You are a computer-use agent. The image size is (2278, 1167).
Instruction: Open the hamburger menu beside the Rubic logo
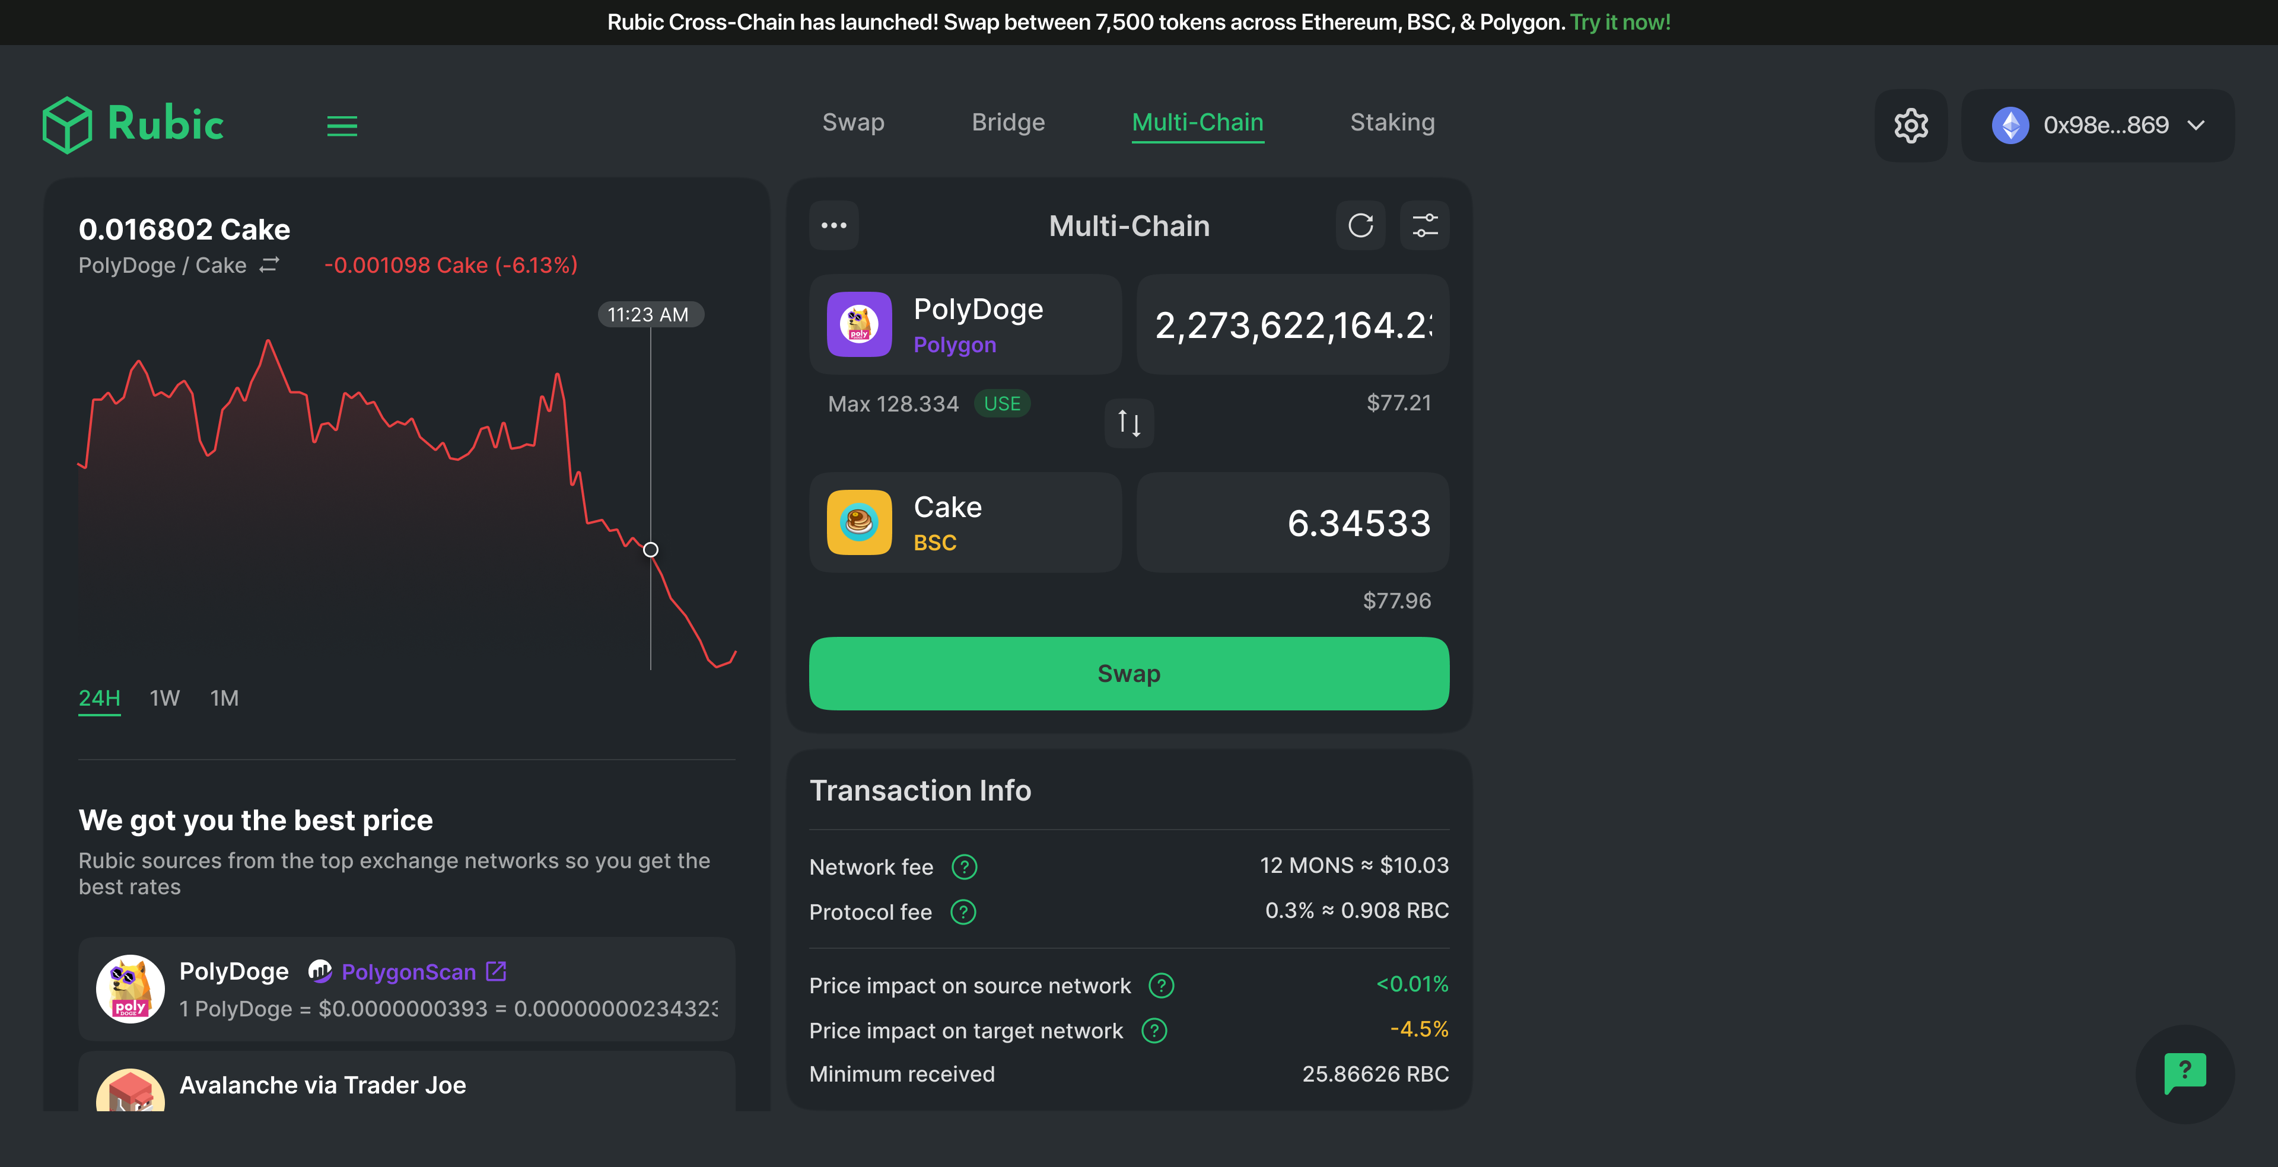point(341,126)
